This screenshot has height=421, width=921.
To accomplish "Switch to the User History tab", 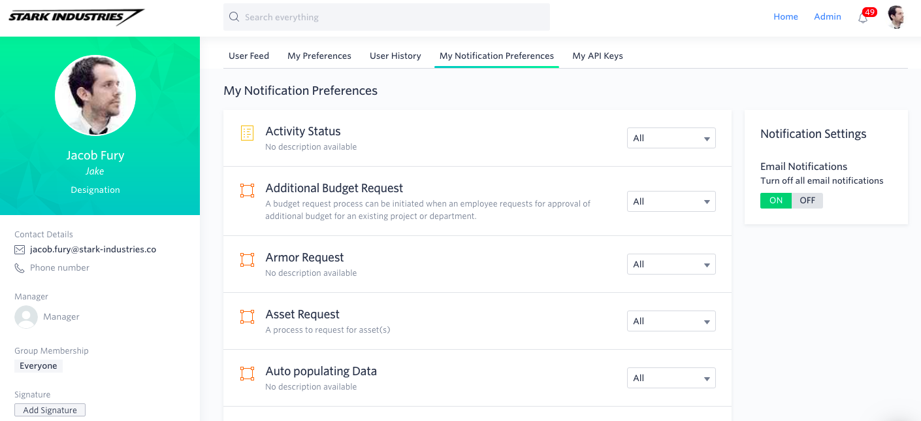I will pos(395,56).
